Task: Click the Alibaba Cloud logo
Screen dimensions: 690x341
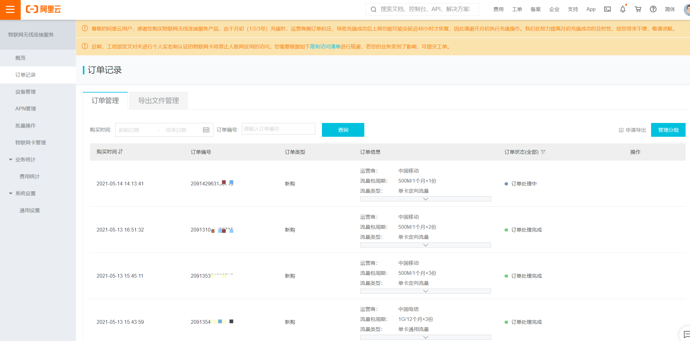Action: (43, 9)
